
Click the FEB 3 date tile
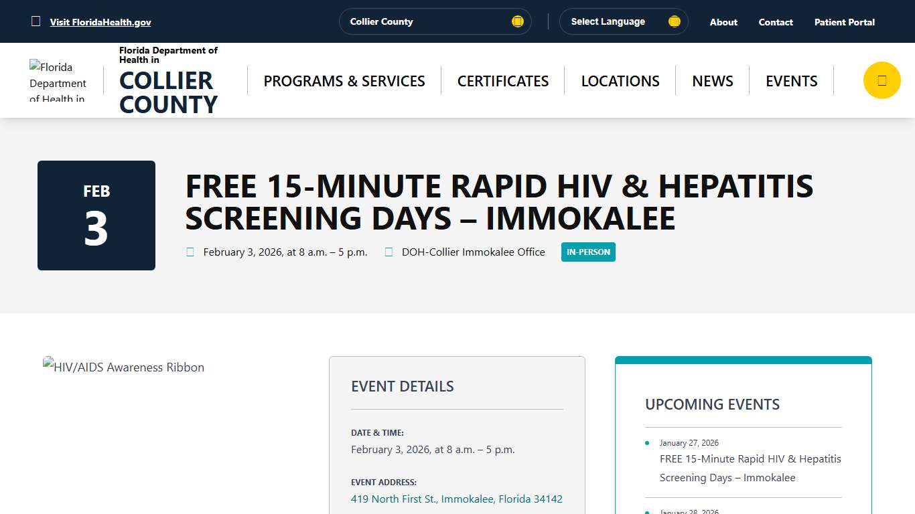(x=96, y=215)
